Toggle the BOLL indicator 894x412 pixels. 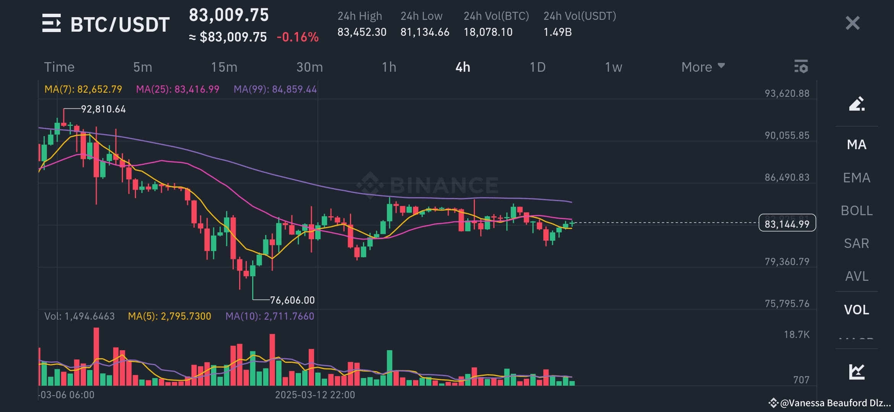(856, 210)
